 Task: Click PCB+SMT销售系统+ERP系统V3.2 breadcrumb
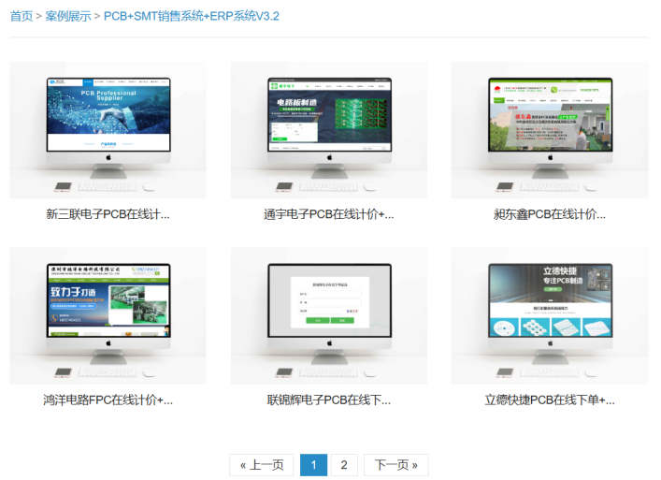click(x=191, y=16)
